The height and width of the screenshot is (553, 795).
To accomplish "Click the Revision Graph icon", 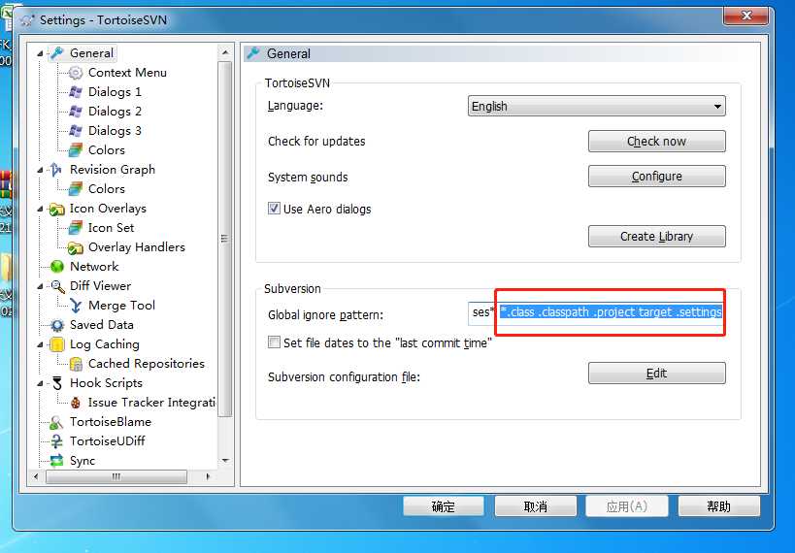I will (56, 170).
